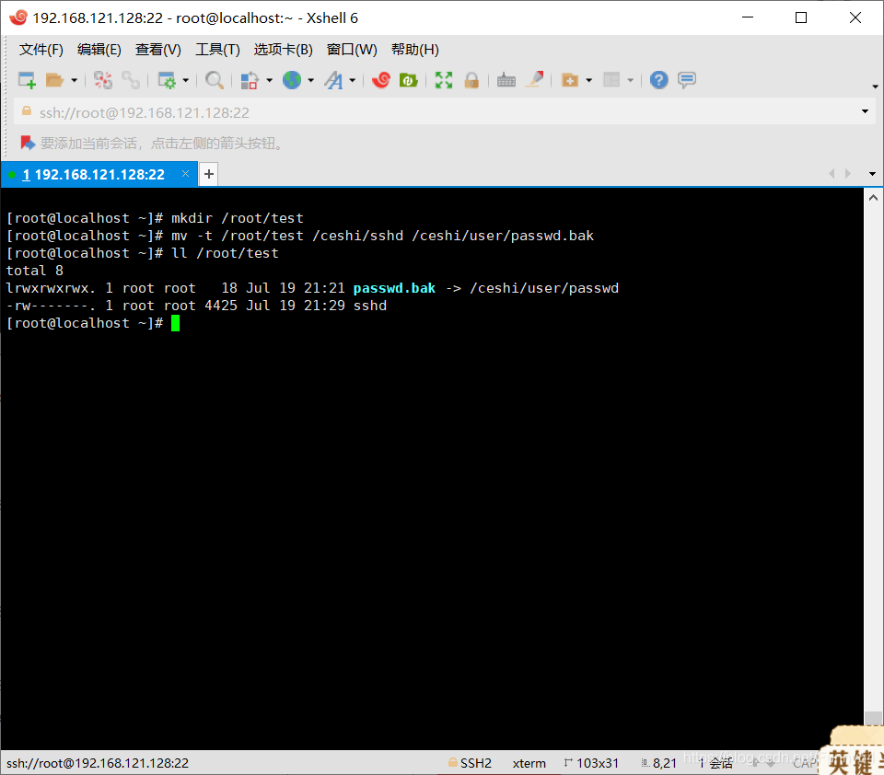The width and height of the screenshot is (884, 775).
Task: Click the Font toolbar icon
Action: point(333,80)
